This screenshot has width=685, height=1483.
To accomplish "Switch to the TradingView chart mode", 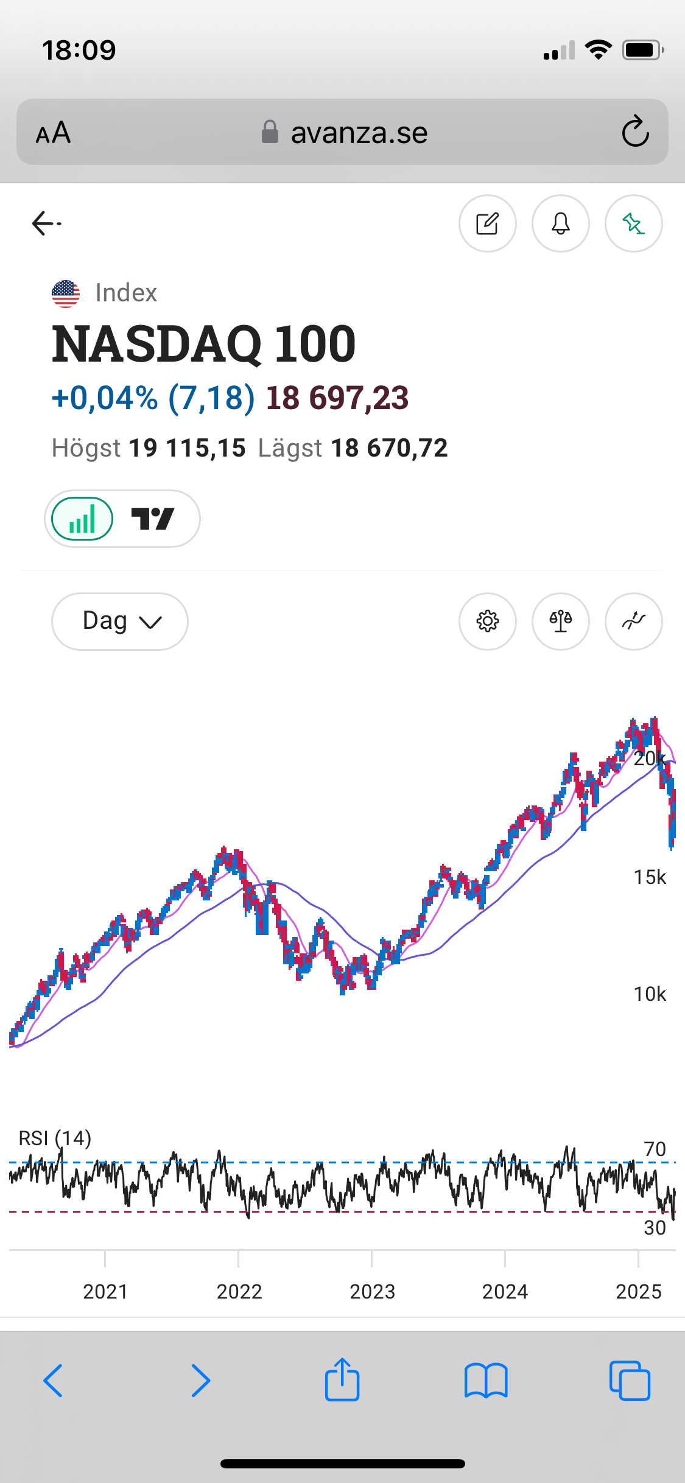I will pyautogui.click(x=153, y=519).
